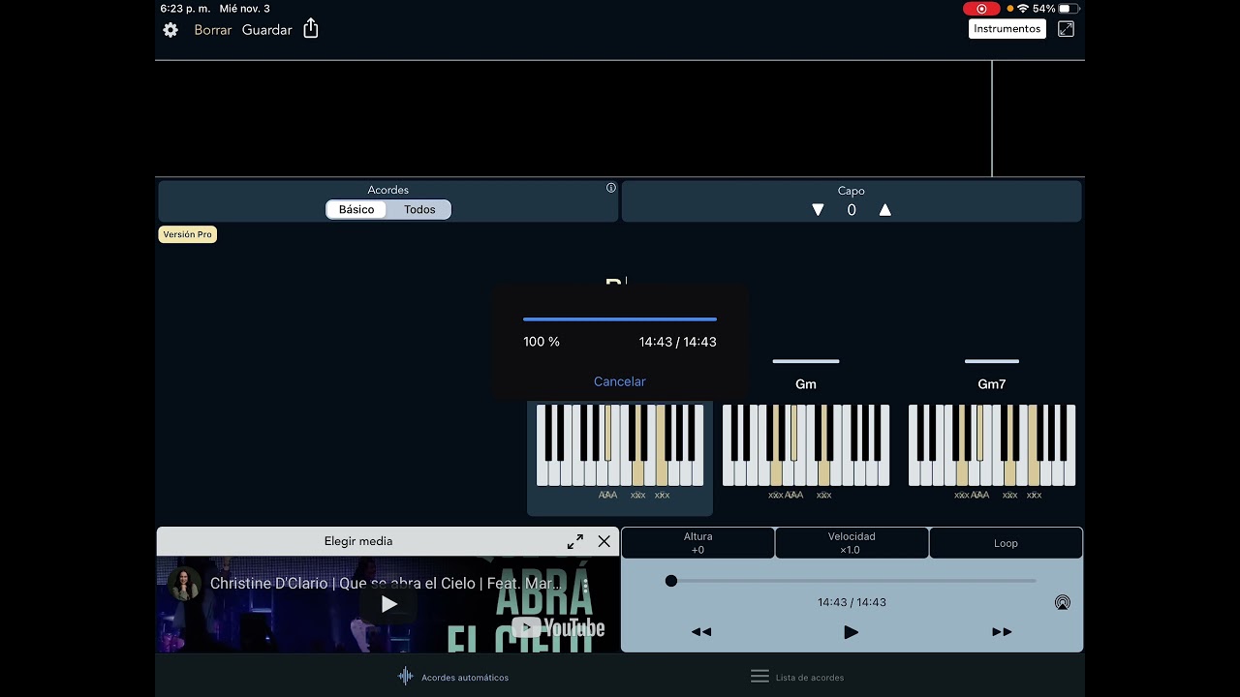Viewport: 1240px width, 697px height.
Task: Open the YouTube video options dots
Action: tap(585, 585)
